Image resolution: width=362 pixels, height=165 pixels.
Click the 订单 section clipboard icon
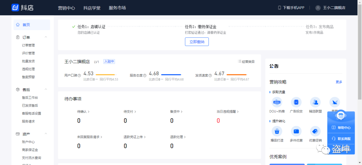(x=17, y=37)
